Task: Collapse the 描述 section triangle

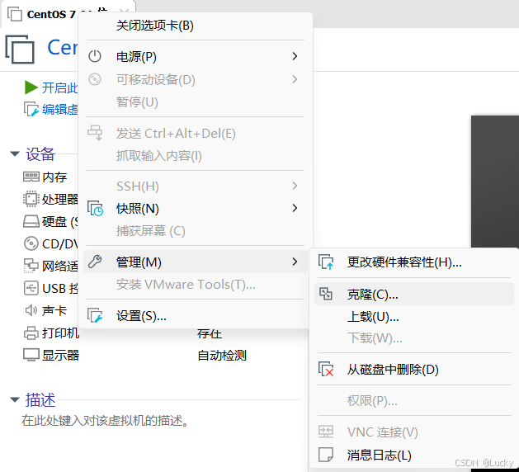Action: (15, 399)
